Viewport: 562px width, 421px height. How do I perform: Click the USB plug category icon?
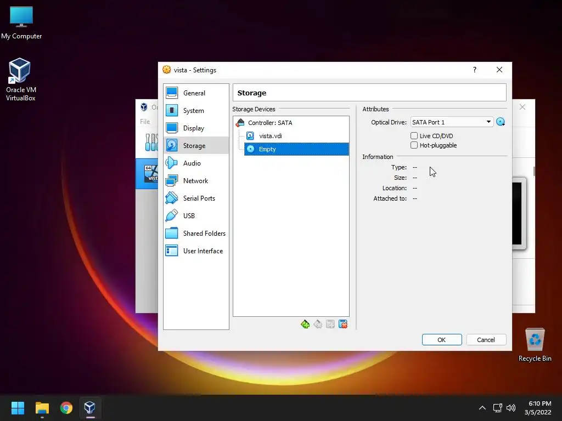pos(172,216)
